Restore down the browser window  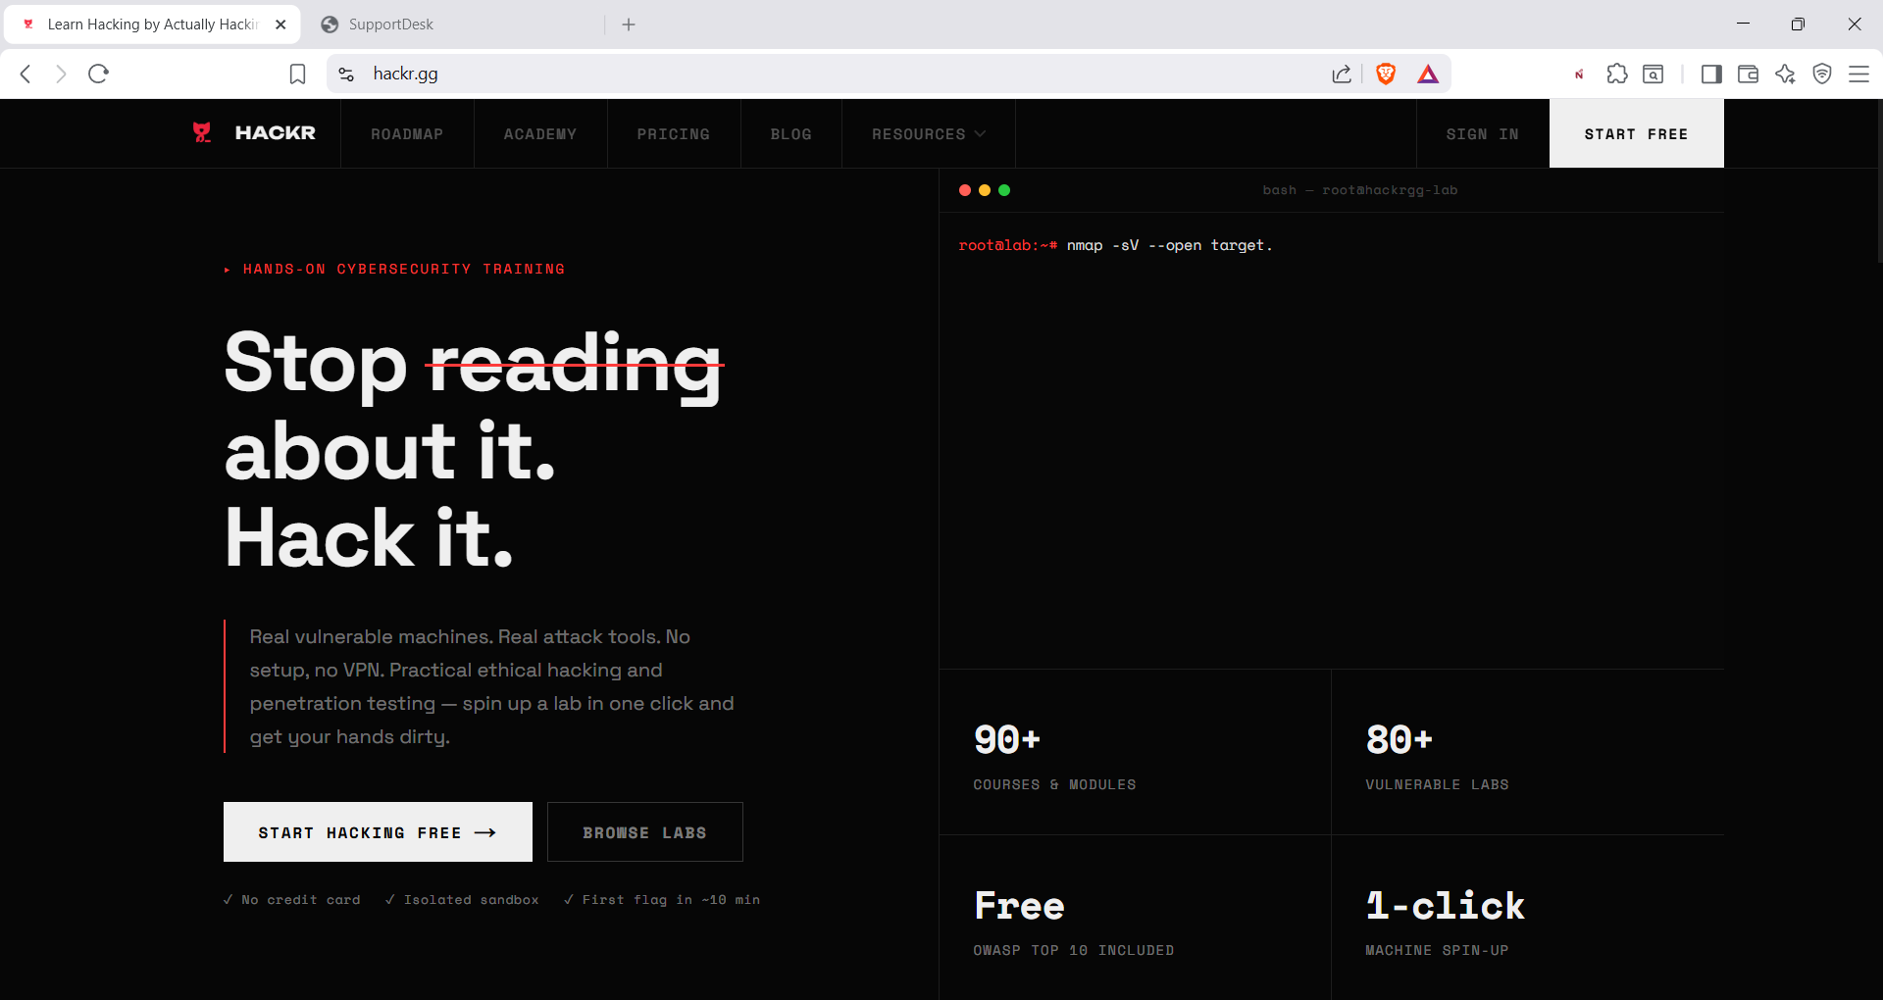coord(1798,25)
